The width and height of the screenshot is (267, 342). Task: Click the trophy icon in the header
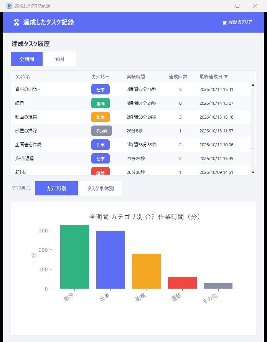(16, 22)
